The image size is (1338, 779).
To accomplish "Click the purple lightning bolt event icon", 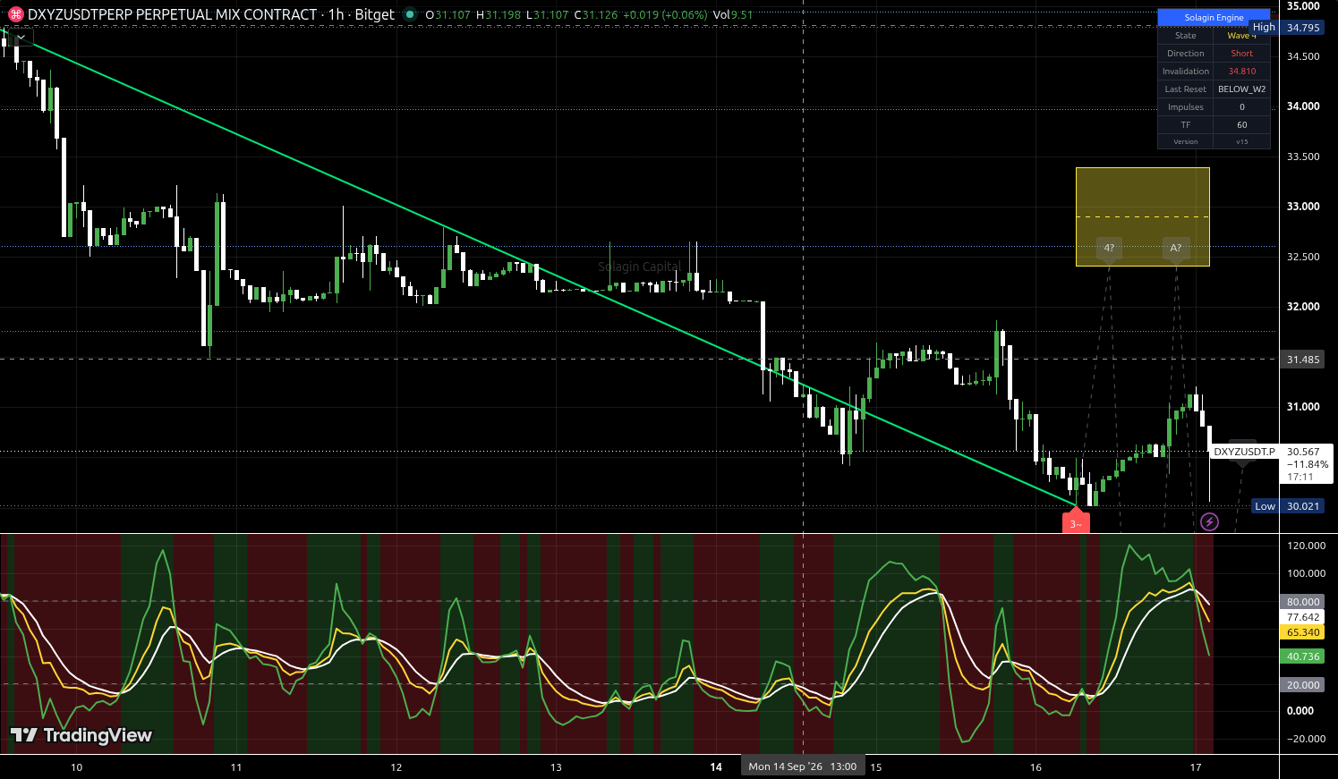I will 1209,521.
